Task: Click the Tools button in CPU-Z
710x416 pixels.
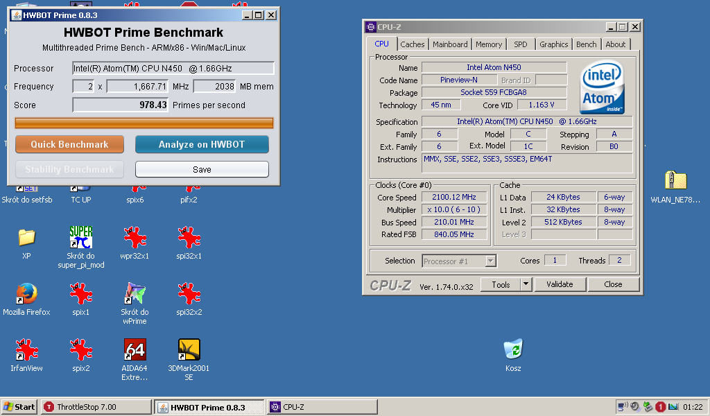Action: tap(501, 285)
